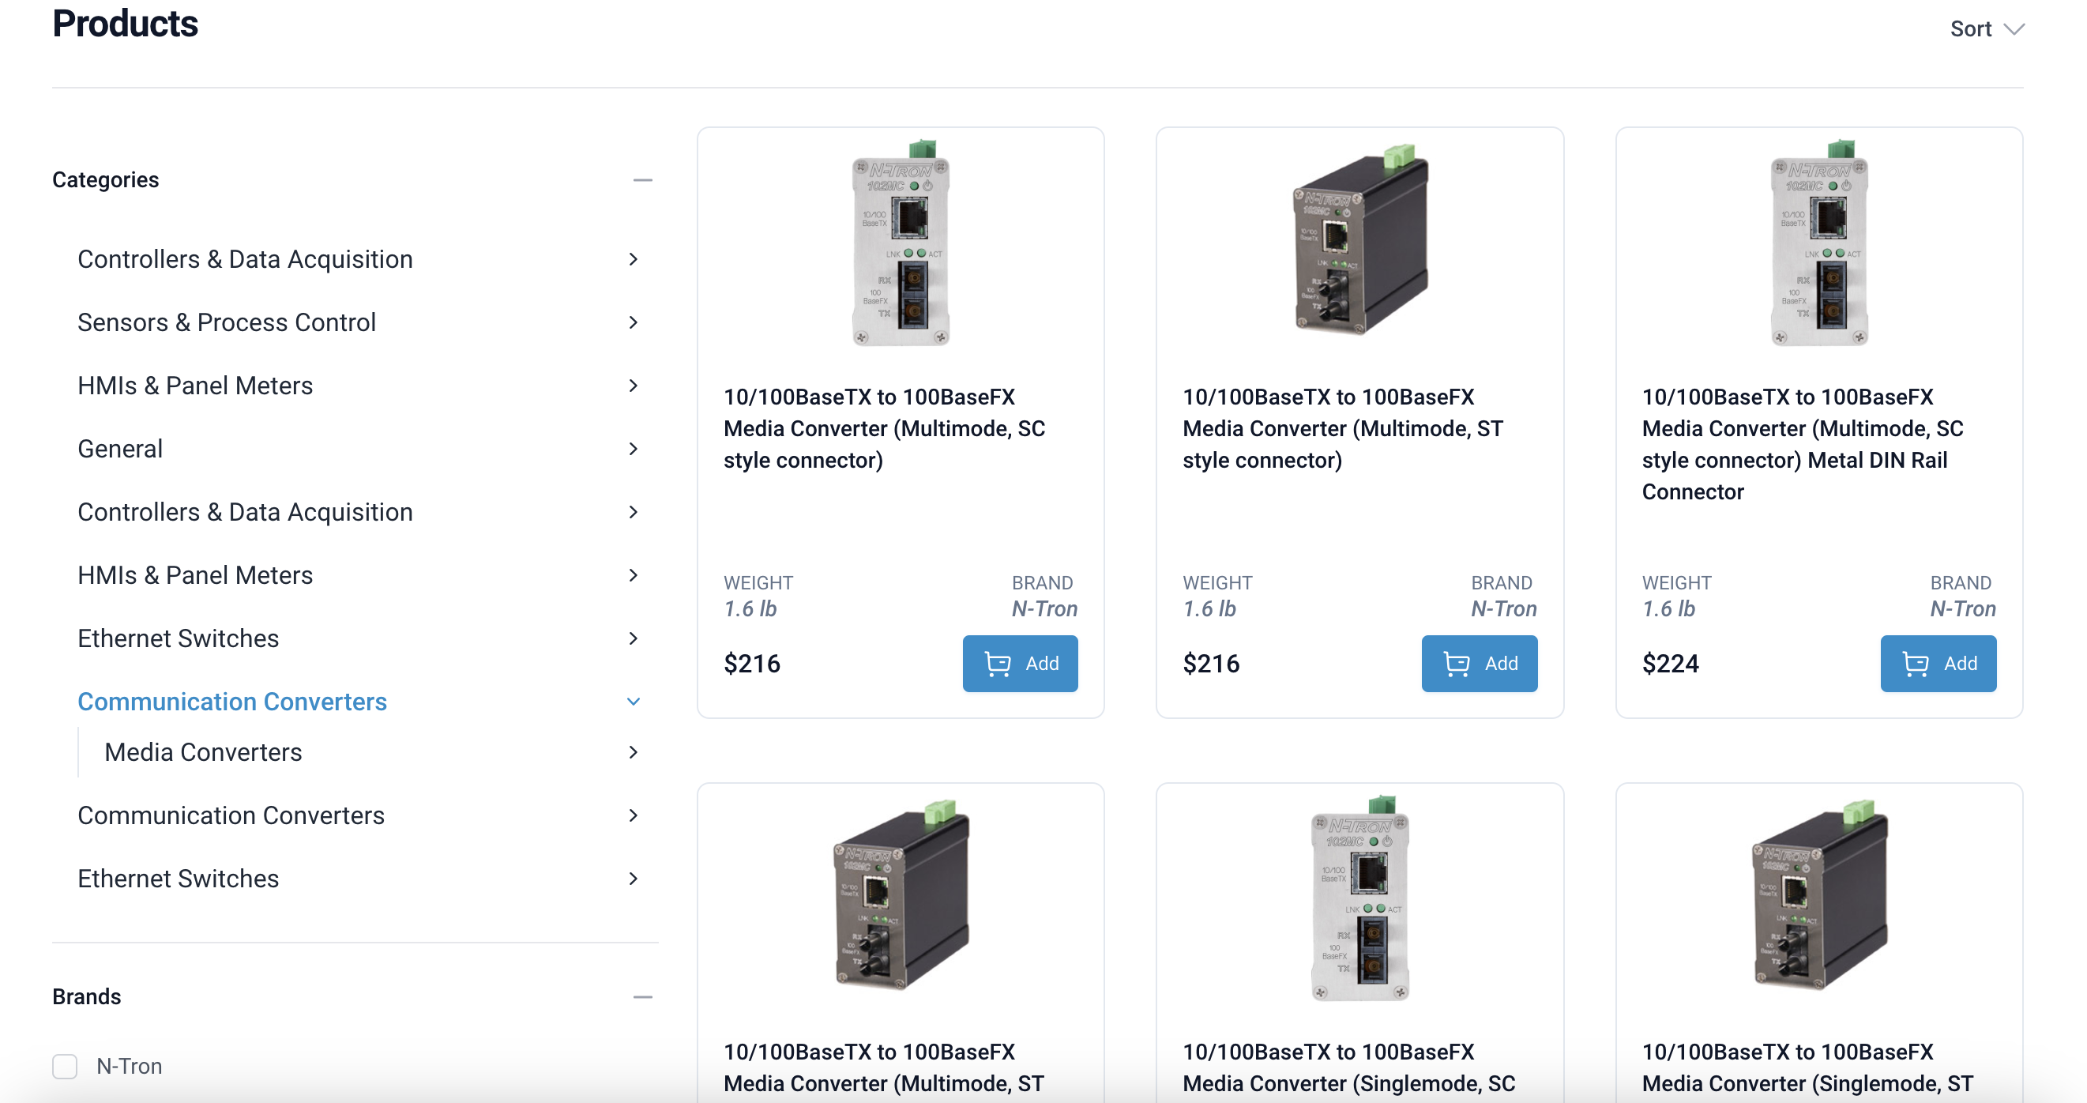Expand the last Ethernet Switches category arrow
Viewport: 2087px width, 1103px height.
[634, 879]
